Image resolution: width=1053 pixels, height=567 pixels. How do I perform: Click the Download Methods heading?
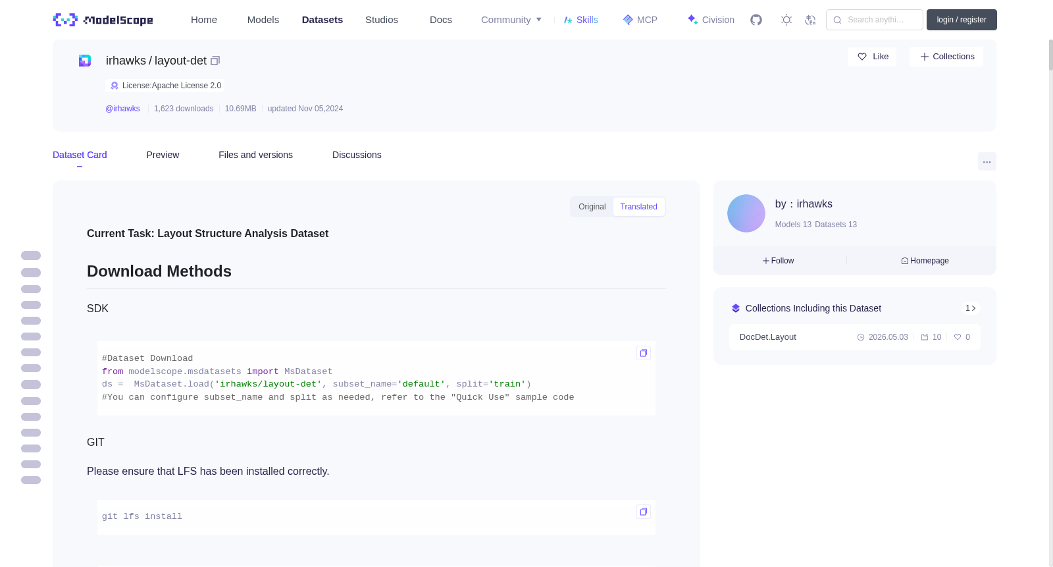(159, 271)
